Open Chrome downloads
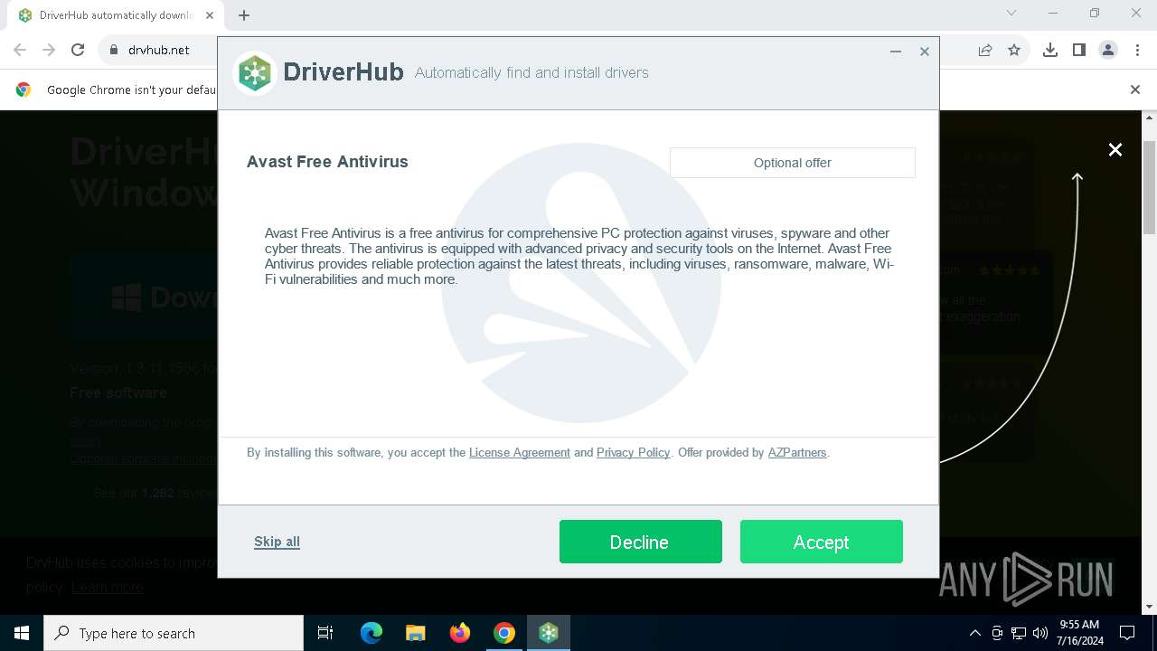Screen dimensions: 1157x651 pyautogui.click(x=1050, y=50)
